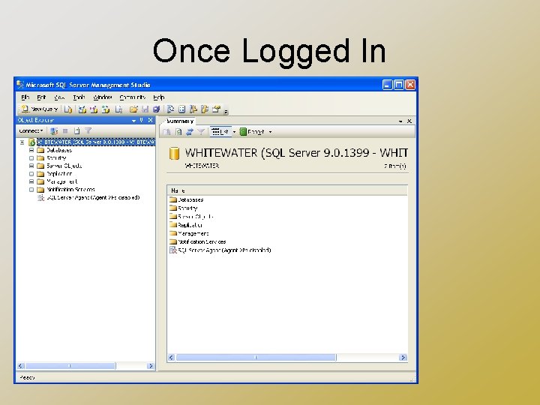Collapse the WHITEWATER server node
Viewport: 540px width, 405px height.
coord(22,142)
